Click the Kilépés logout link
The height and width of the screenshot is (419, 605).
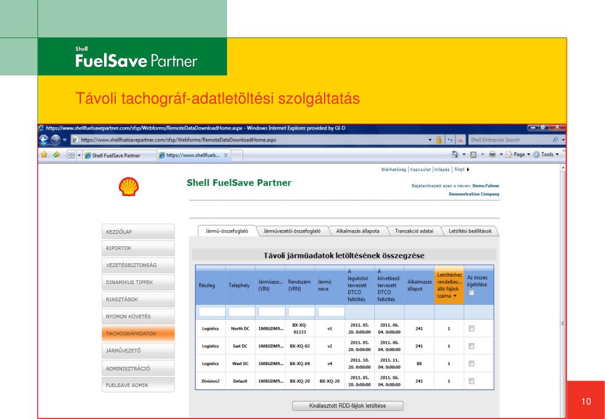(x=442, y=169)
